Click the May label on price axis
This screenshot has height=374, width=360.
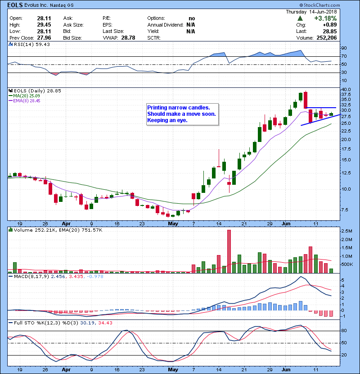(x=173, y=224)
